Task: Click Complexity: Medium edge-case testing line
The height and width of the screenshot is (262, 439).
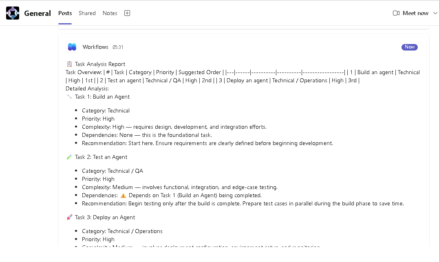Action: coord(180,187)
